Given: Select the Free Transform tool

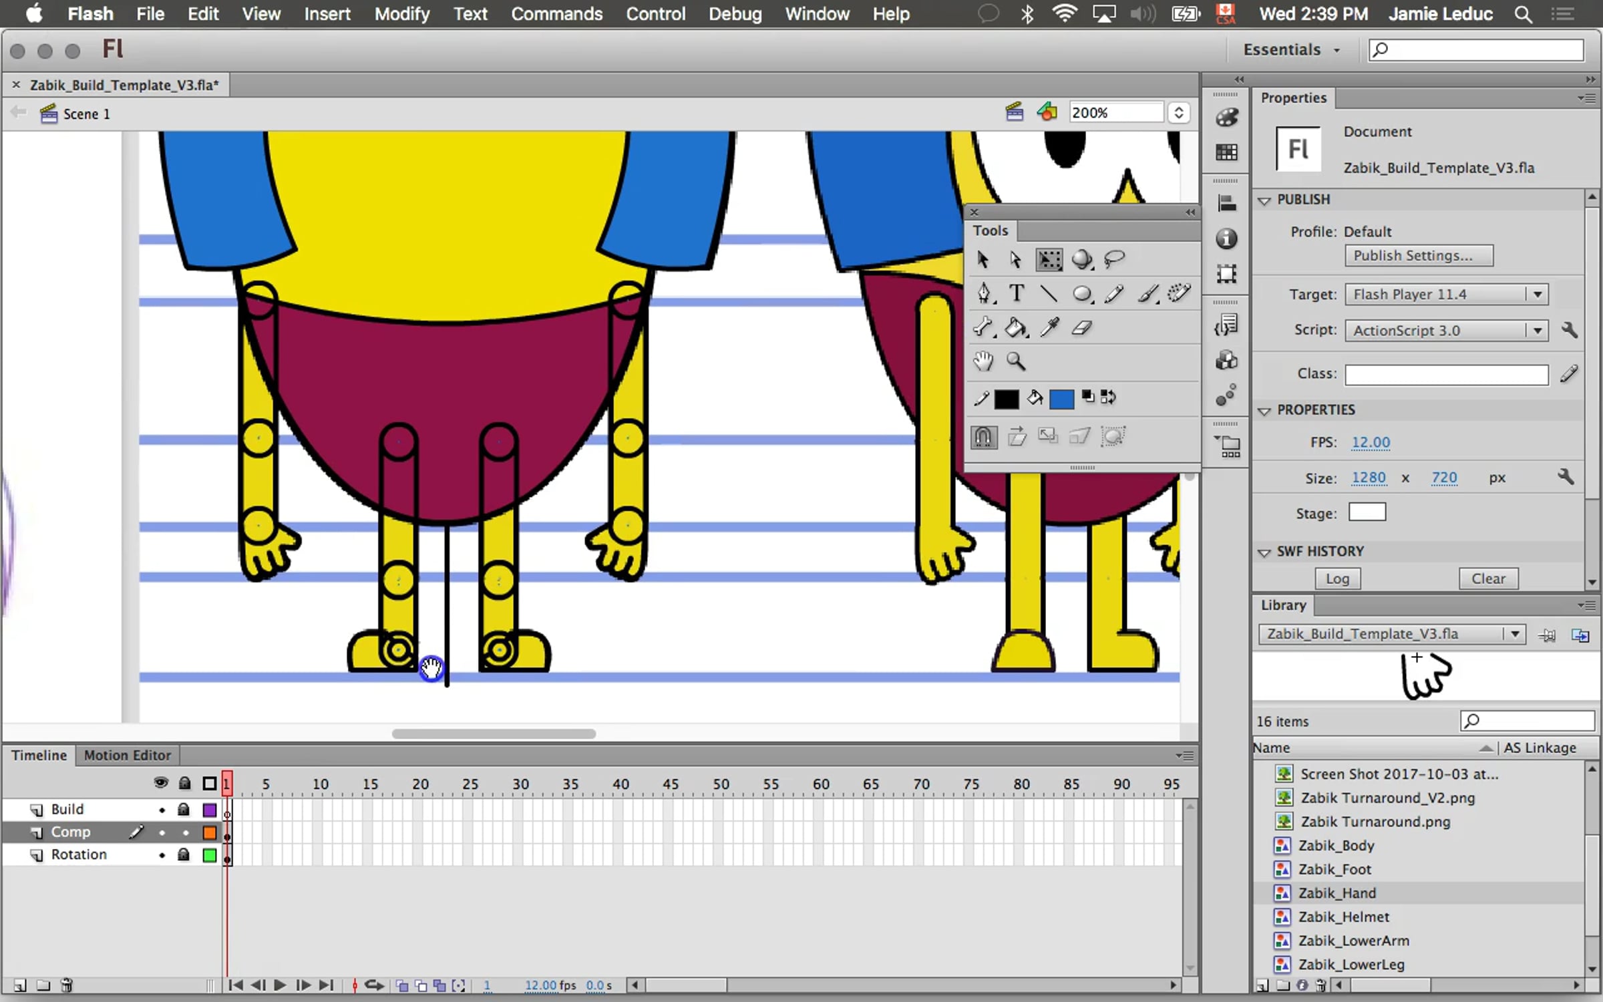Looking at the screenshot, I should [x=1049, y=259].
